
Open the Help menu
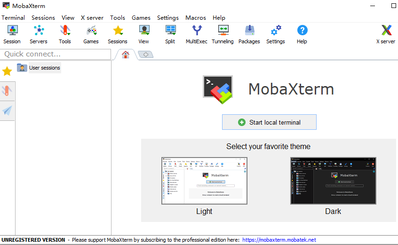[x=219, y=18]
